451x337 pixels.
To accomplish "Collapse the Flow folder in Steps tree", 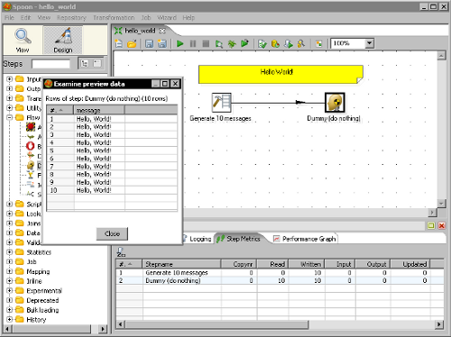I will point(9,117).
